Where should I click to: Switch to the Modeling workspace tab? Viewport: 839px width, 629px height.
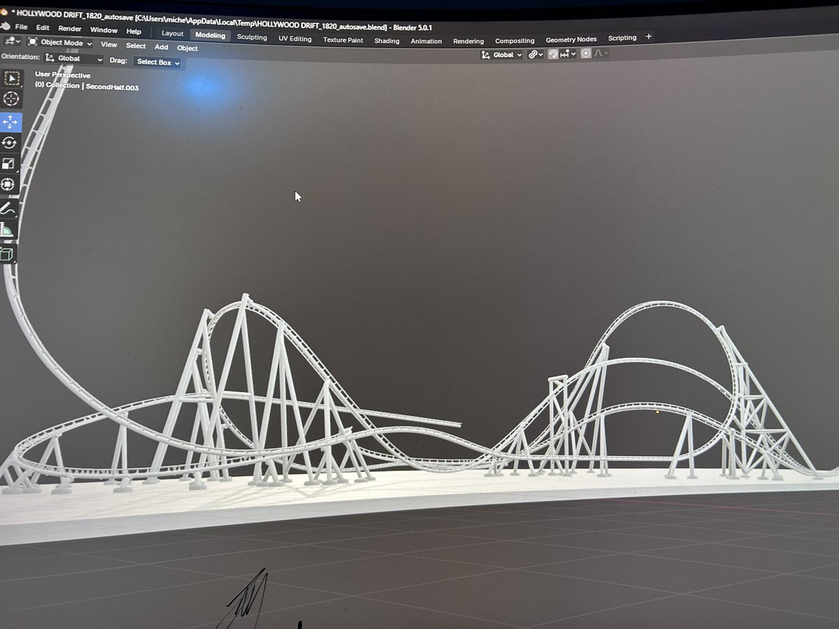click(210, 35)
